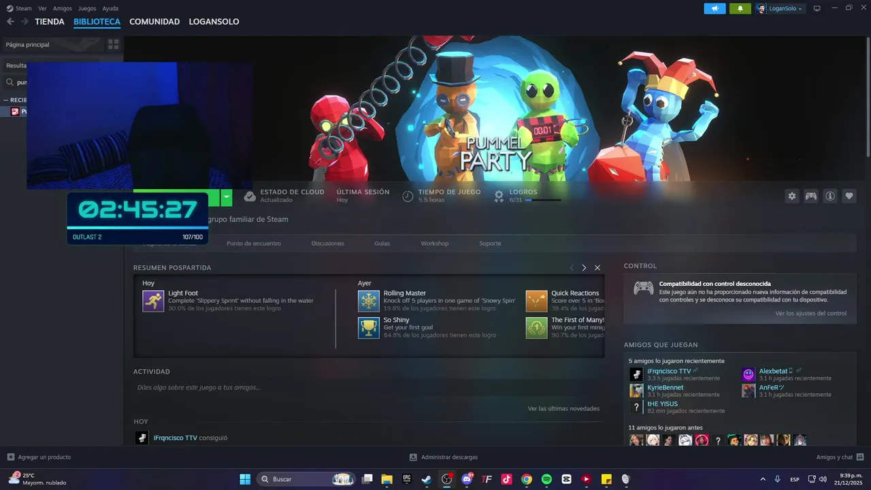This screenshot has width=871, height=490.
Task: Show next post-game summary page
Action: pyautogui.click(x=584, y=267)
